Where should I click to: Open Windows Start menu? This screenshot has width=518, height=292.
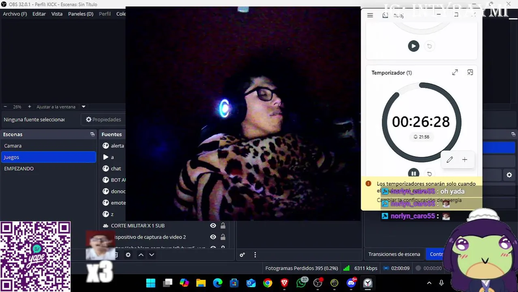coord(151,283)
